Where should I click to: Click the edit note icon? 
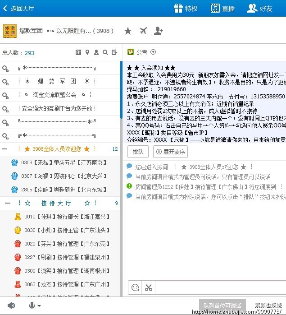tap(114, 52)
